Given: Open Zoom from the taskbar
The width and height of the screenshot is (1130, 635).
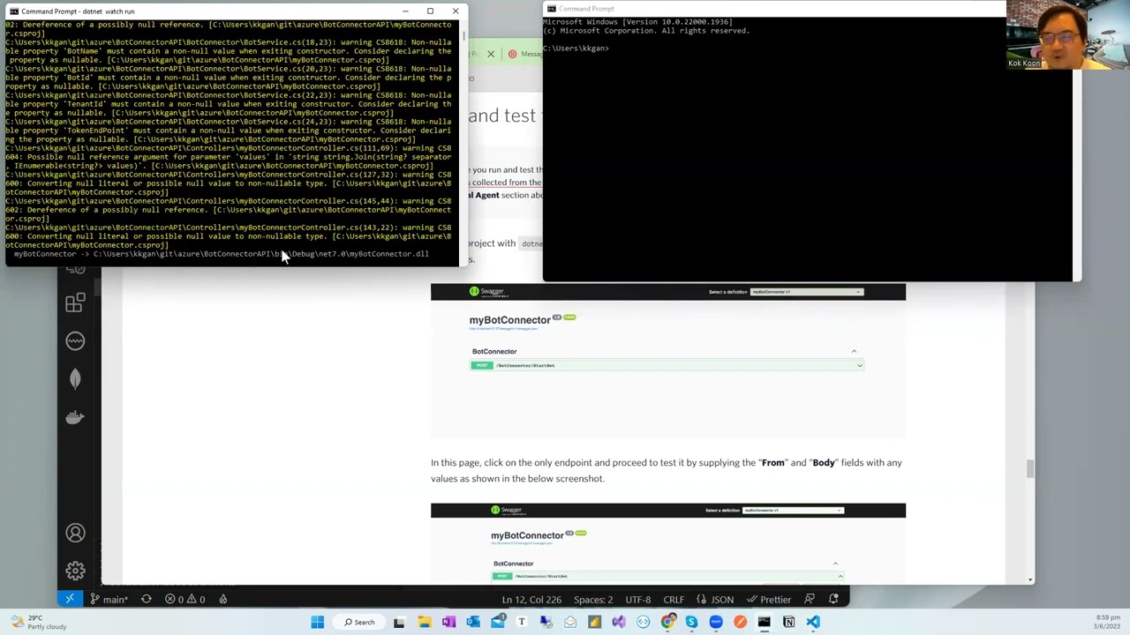Looking at the screenshot, I should 716,622.
